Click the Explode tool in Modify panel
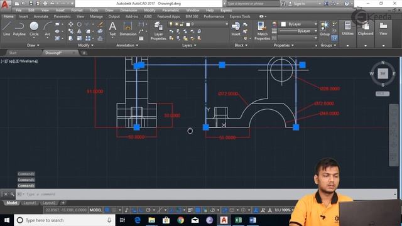The height and width of the screenshot is (226, 402). [x=100, y=31]
